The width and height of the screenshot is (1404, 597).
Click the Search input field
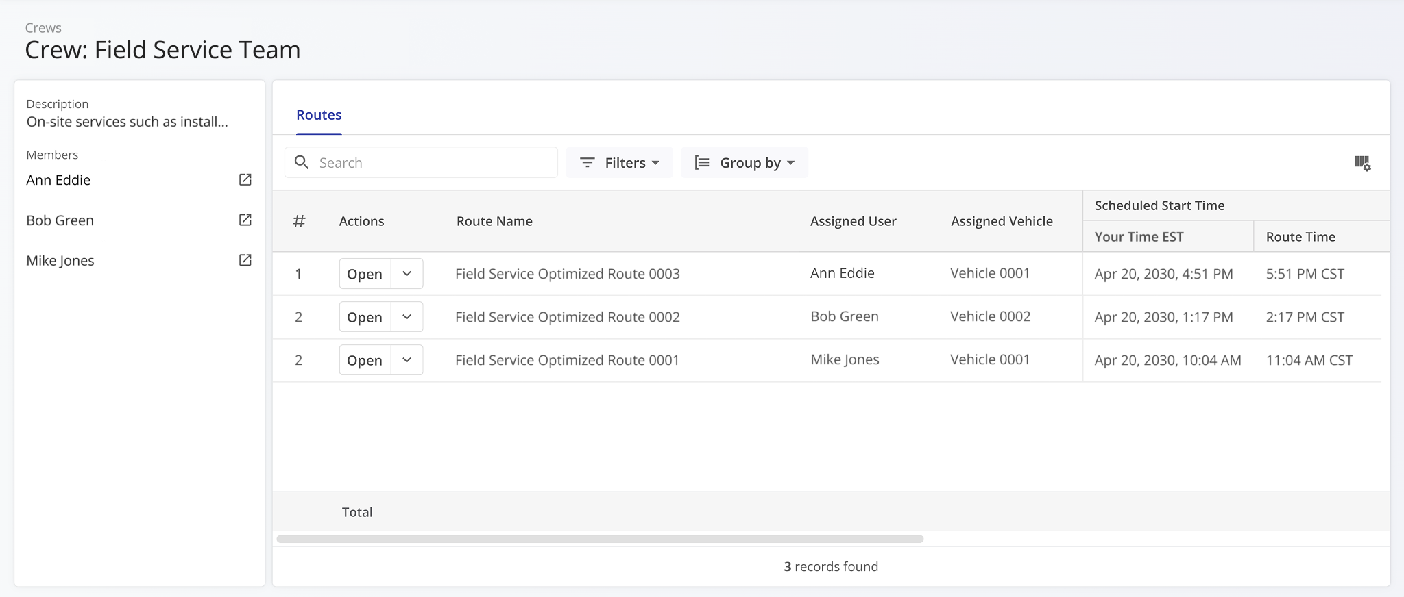click(x=421, y=162)
